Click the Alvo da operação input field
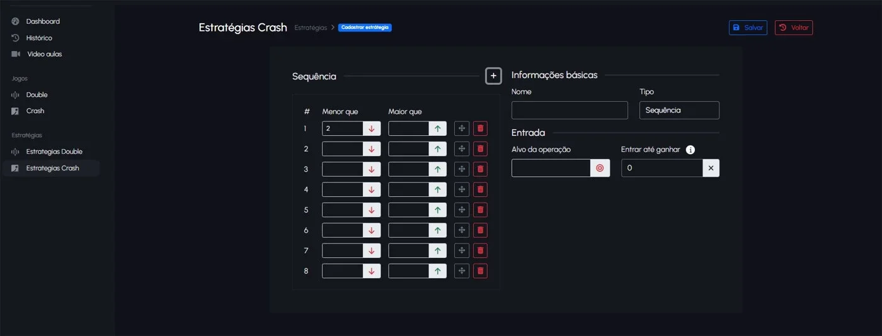The image size is (882, 336). (x=551, y=168)
